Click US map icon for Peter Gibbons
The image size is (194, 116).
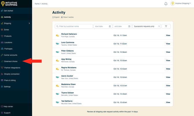click(x=57, y=52)
